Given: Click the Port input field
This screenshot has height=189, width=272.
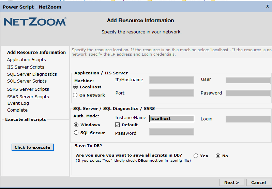Looking at the screenshot, I should 172,93.
